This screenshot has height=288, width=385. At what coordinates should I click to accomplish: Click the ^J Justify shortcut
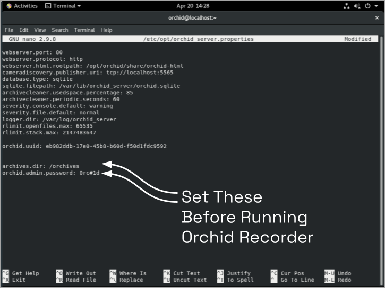(234, 273)
